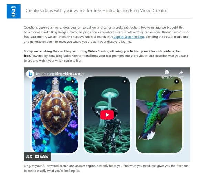Click the 後で見る label under the clock
This screenshot has height=175, width=203.
tap(167, 77)
